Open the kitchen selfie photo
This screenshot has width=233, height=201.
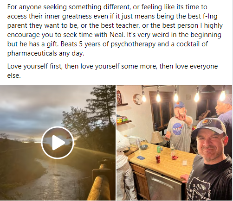tap(174, 143)
